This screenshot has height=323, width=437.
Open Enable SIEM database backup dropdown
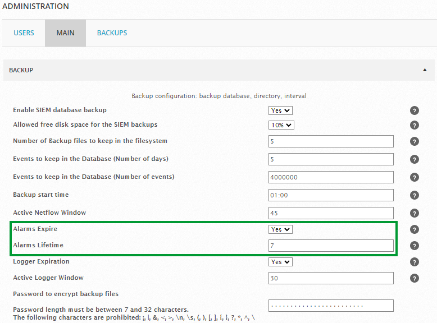pos(280,110)
